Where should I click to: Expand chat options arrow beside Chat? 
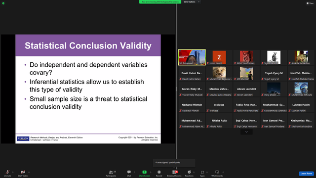134,172
